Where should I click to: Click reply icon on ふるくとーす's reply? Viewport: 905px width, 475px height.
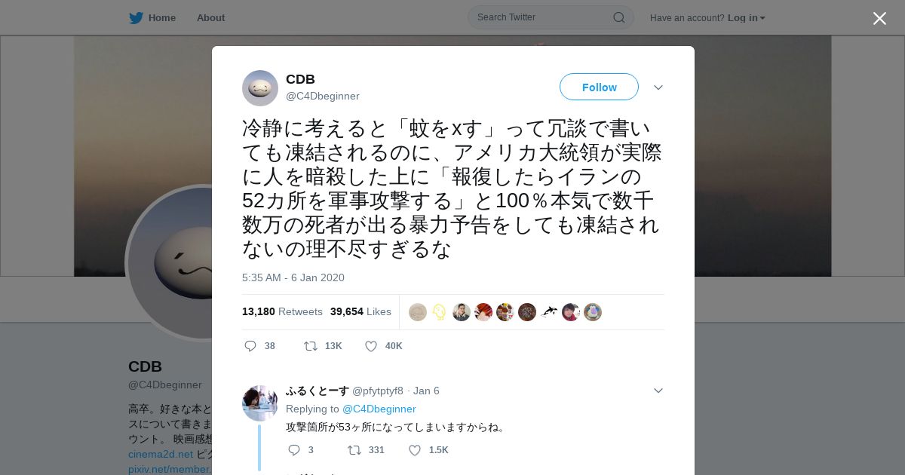pyautogui.click(x=294, y=450)
